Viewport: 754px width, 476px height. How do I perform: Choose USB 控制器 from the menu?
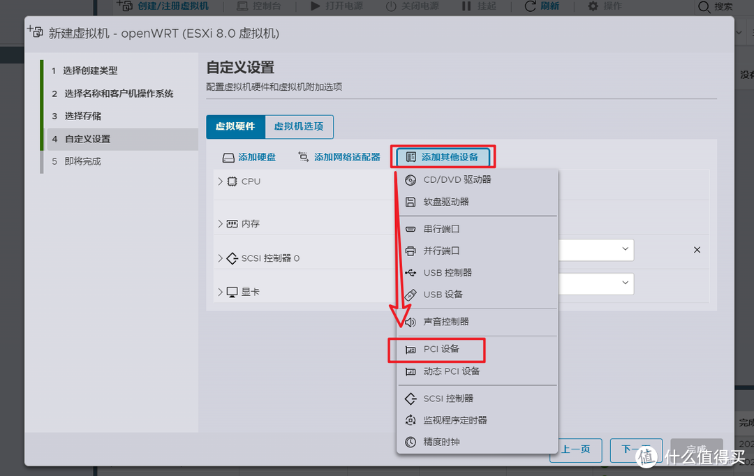(x=477, y=273)
